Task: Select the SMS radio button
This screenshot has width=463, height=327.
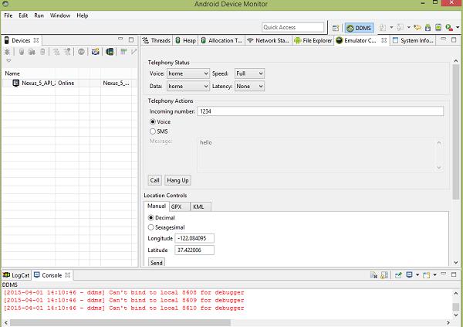Action: point(153,131)
